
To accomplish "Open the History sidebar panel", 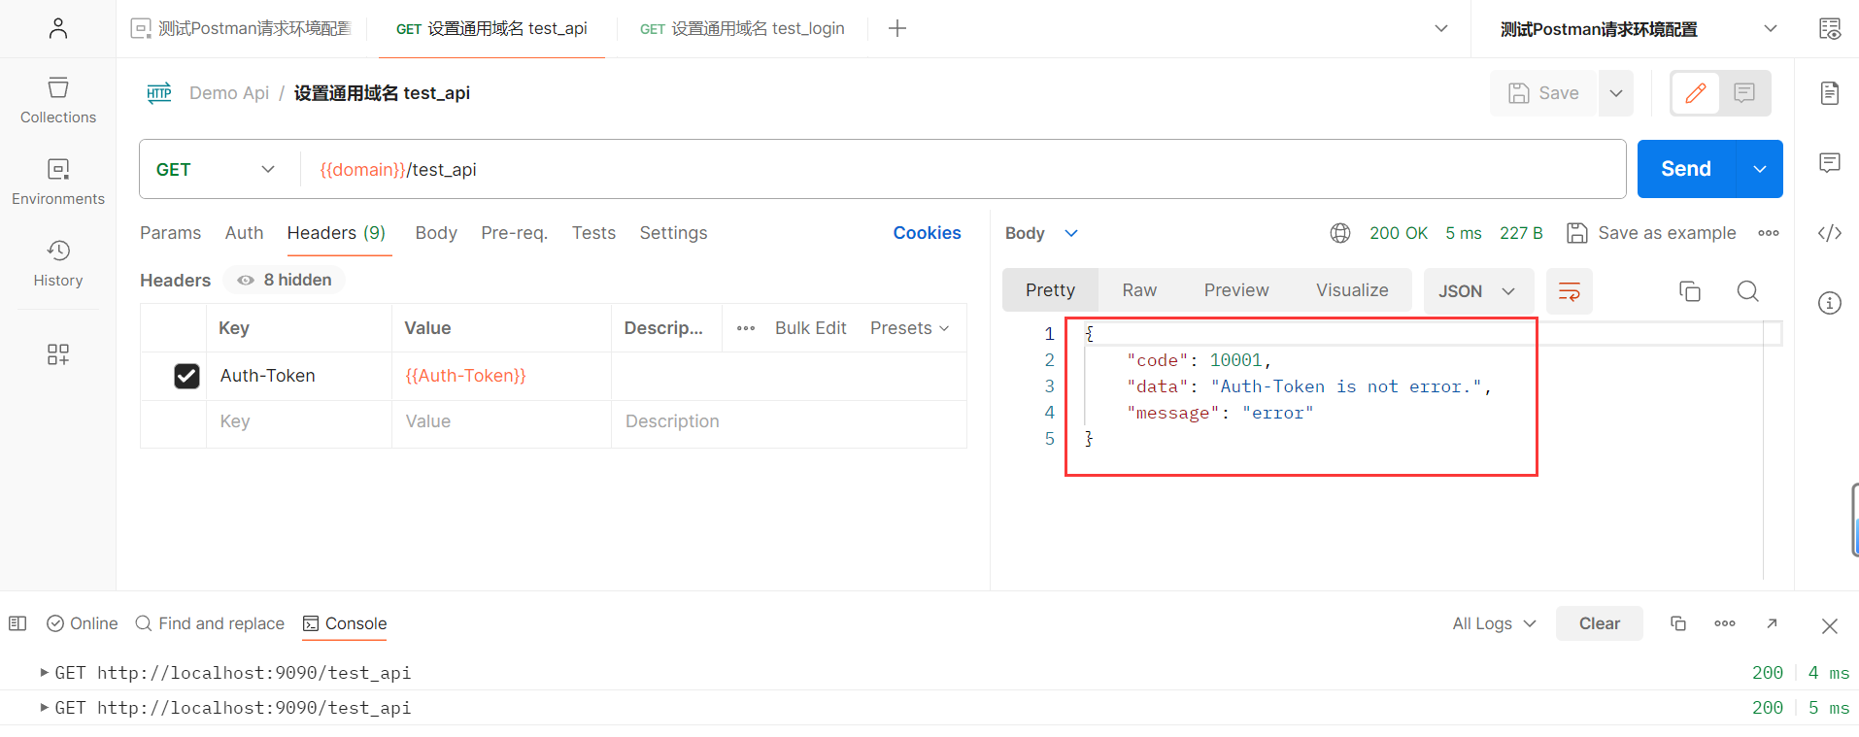I will point(58,264).
